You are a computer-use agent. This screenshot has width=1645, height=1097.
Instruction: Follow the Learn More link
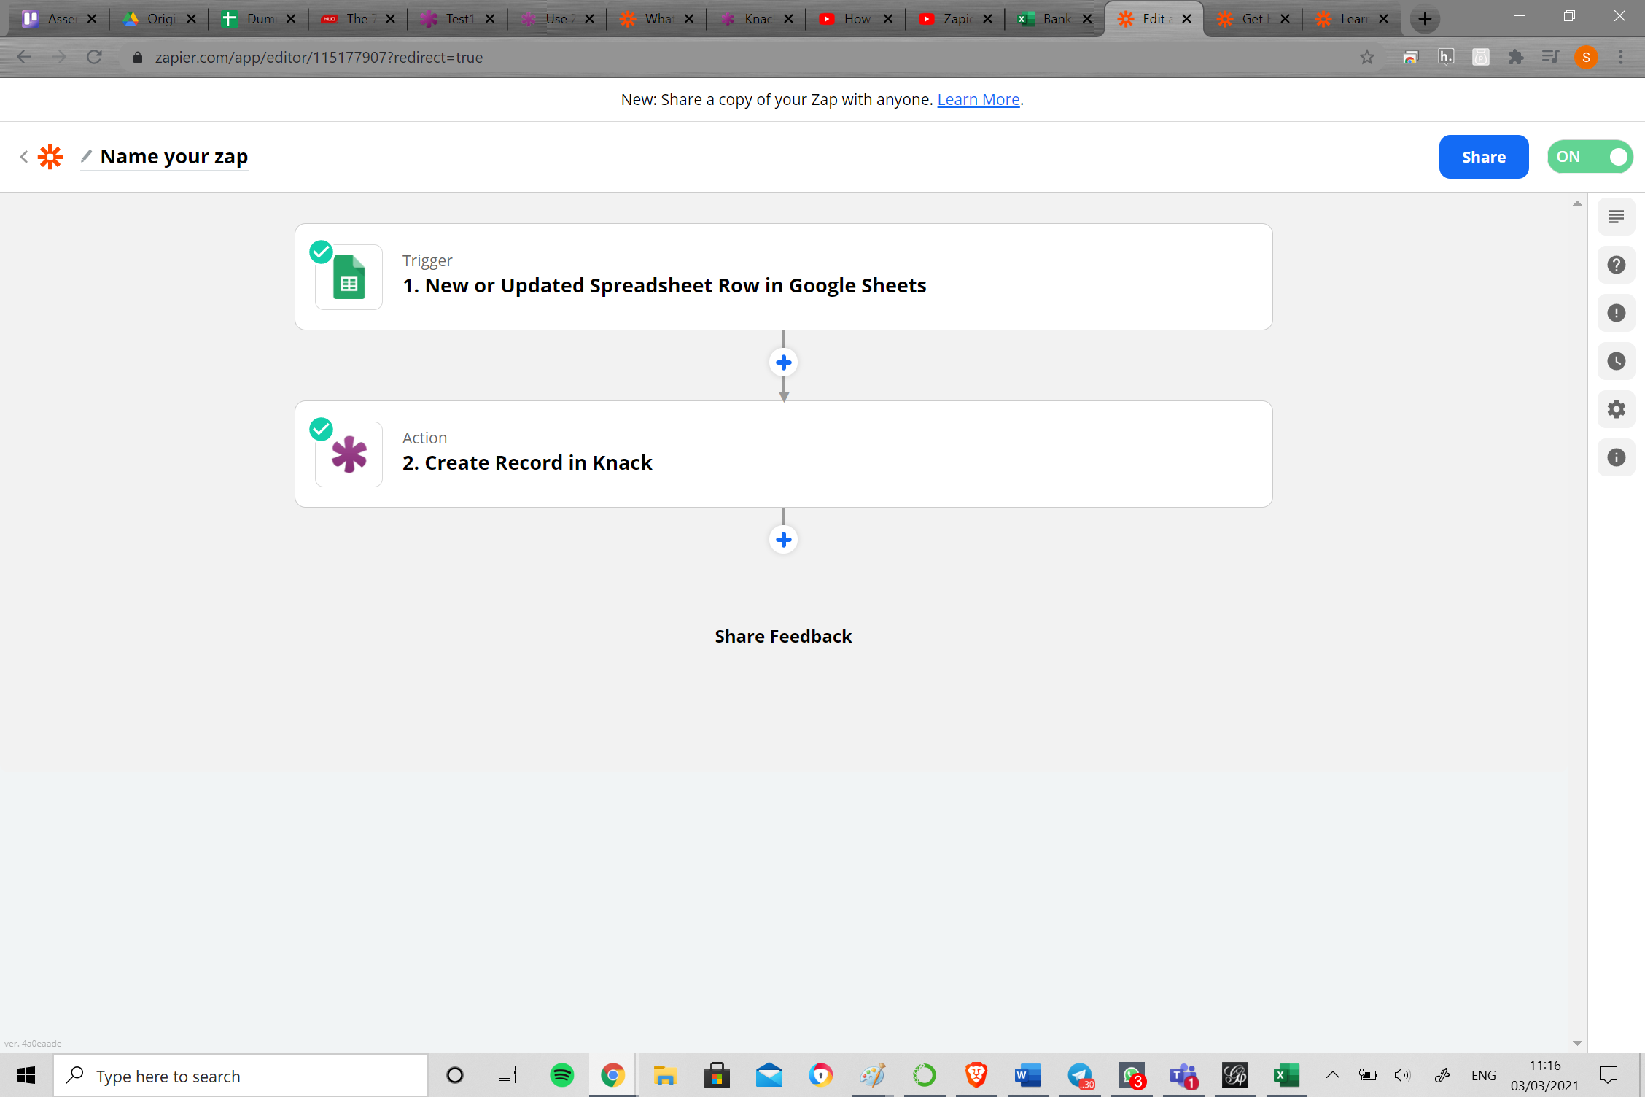coord(978,99)
